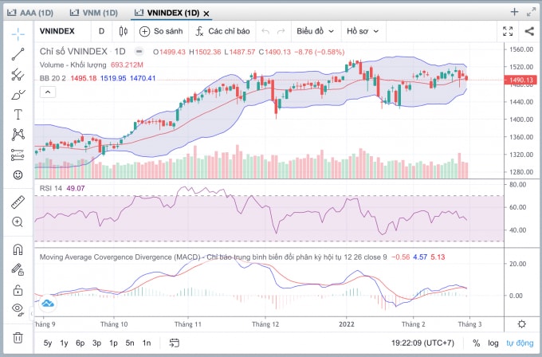Collapse the indicator legend chevron
This screenshot has height=357, width=542.
click(48, 92)
